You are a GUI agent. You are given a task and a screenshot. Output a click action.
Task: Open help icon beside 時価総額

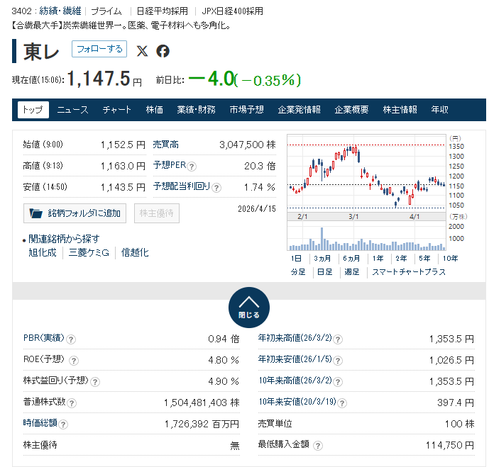(x=63, y=424)
